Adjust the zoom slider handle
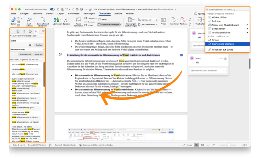Screen dimensions: 260x159 click(229, 145)
